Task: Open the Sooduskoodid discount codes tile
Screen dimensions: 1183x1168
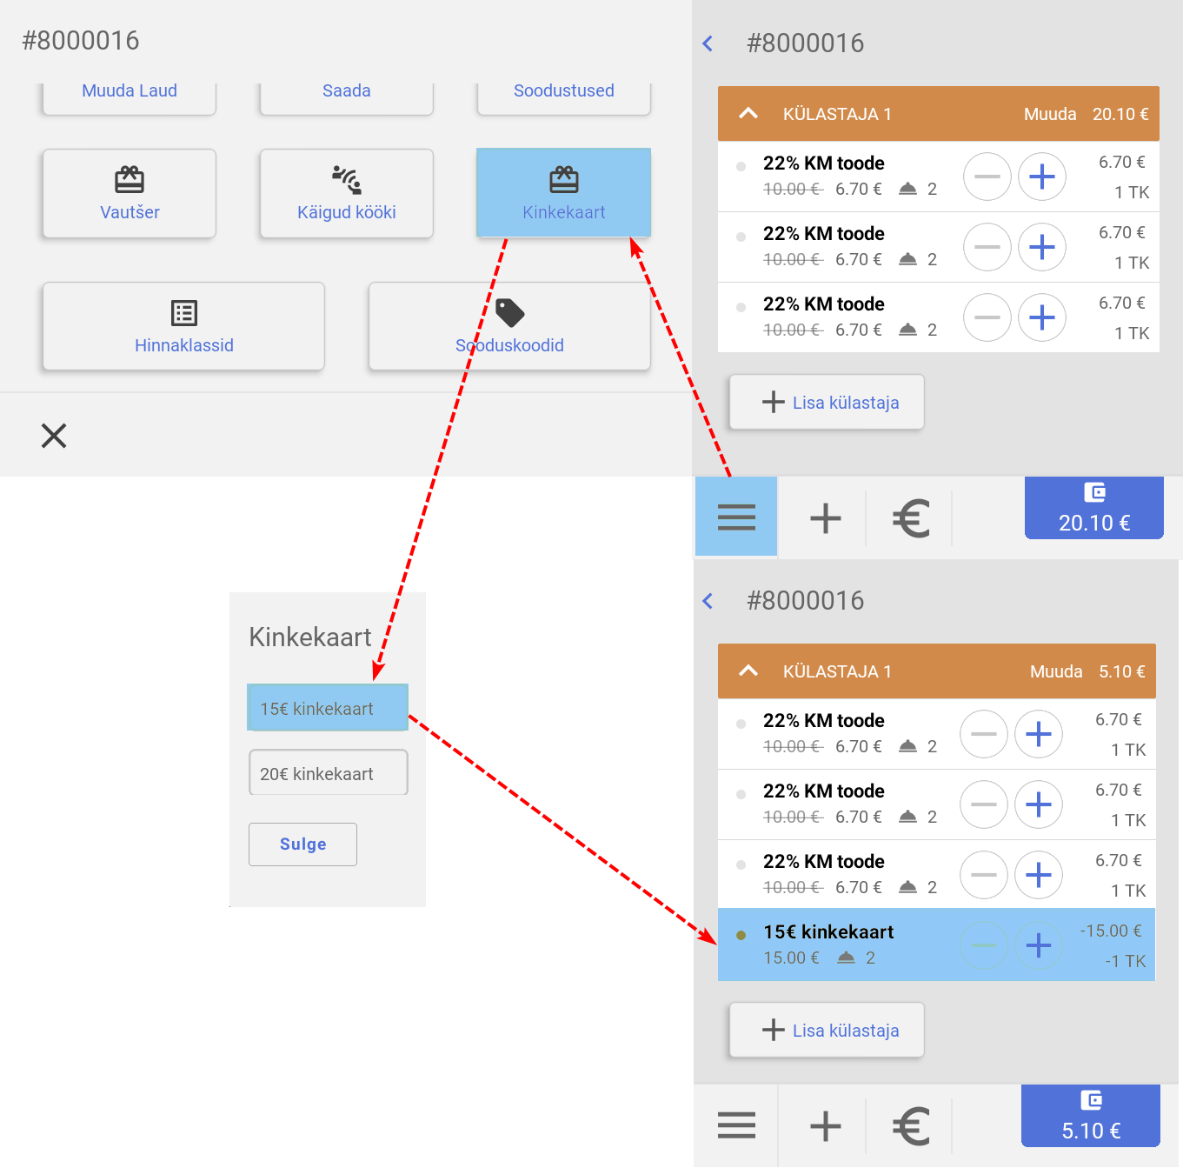Action: [x=509, y=326]
